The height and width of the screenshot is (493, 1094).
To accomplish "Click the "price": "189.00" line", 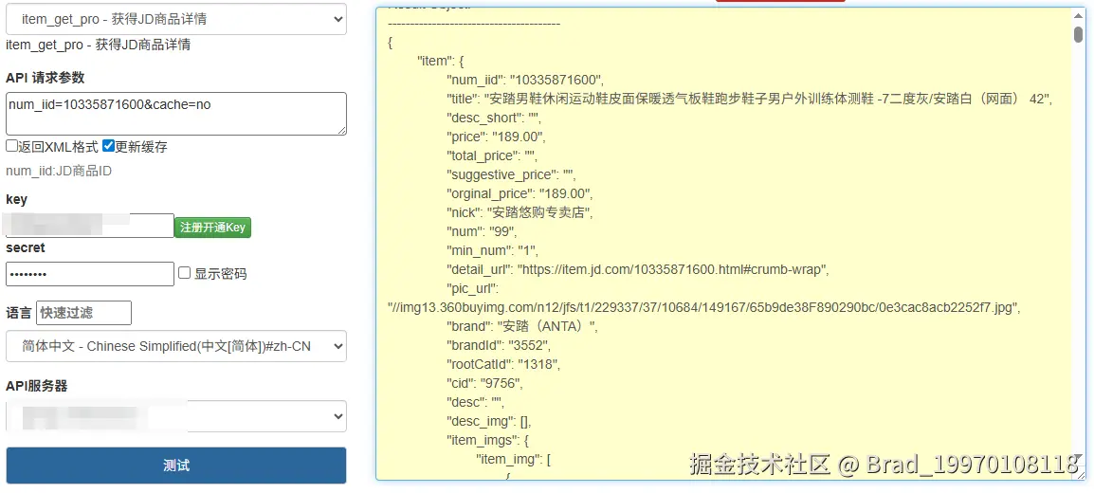I will (496, 137).
